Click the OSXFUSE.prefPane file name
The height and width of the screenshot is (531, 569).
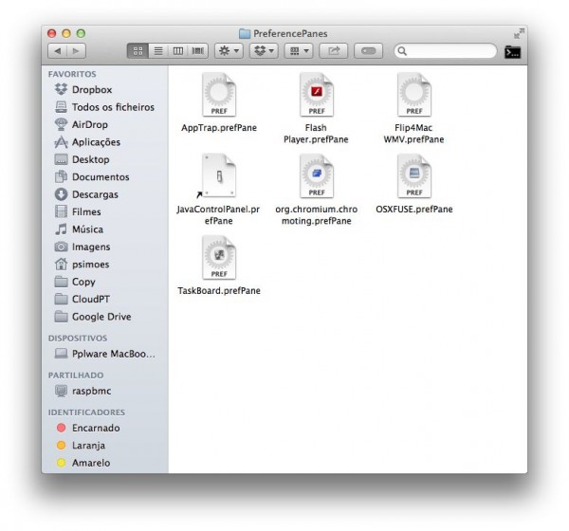[414, 210]
